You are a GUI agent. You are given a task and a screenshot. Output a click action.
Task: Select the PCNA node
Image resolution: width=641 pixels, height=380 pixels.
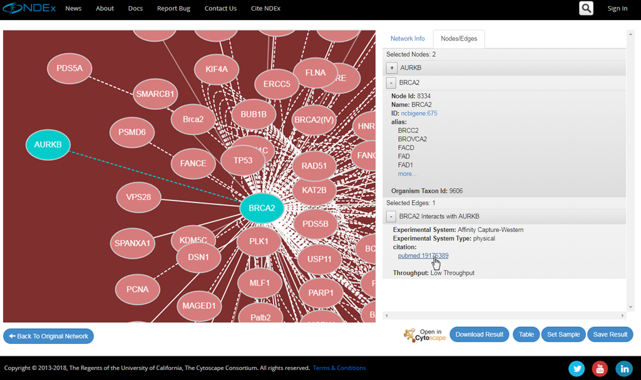[x=137, y=289]
